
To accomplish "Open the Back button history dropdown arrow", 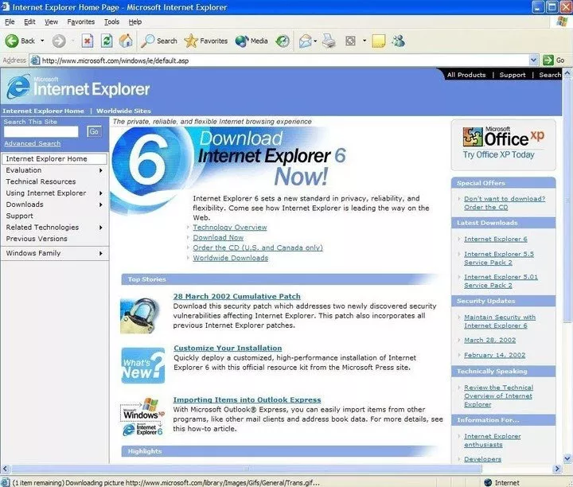I will (x=42, y=41).
